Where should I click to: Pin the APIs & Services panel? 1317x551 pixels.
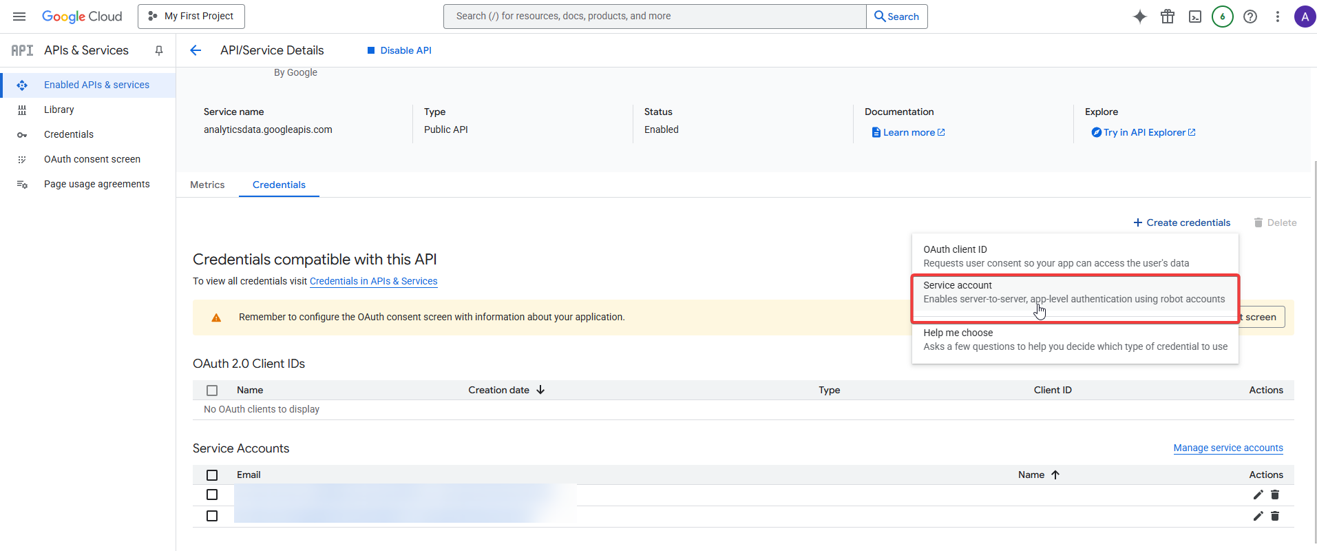point(159,50)
